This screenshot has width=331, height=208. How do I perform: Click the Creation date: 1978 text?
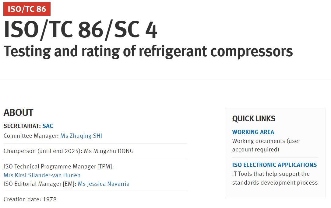click(30, 199)
